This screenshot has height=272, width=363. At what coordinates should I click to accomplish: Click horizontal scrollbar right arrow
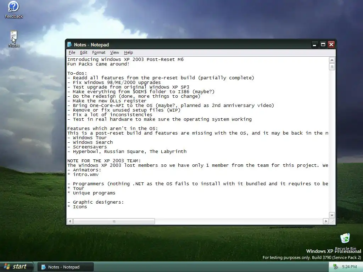tap(326, 221)
